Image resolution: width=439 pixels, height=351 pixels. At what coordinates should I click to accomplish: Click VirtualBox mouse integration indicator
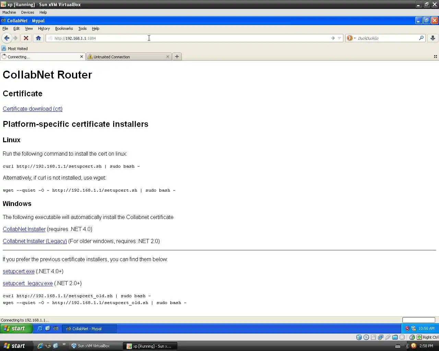point(412,337)
